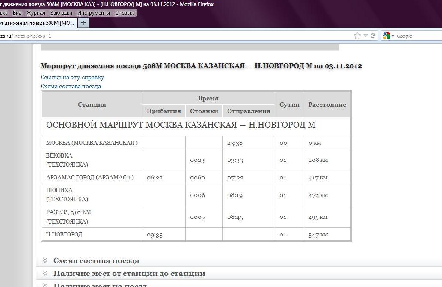Click the double-chevron icon beside Наличие мест от станции
The height and width of the screenshot is (287, 442).
pyautogui.click(x=45, y=273)
